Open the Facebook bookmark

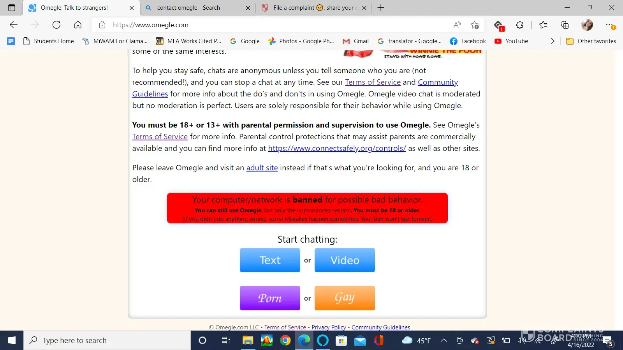point(468,41)
